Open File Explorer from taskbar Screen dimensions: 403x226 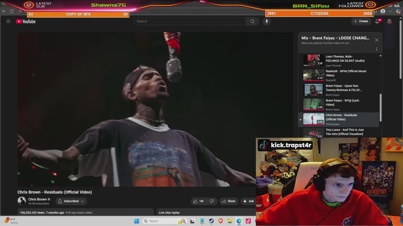(230, 221)
